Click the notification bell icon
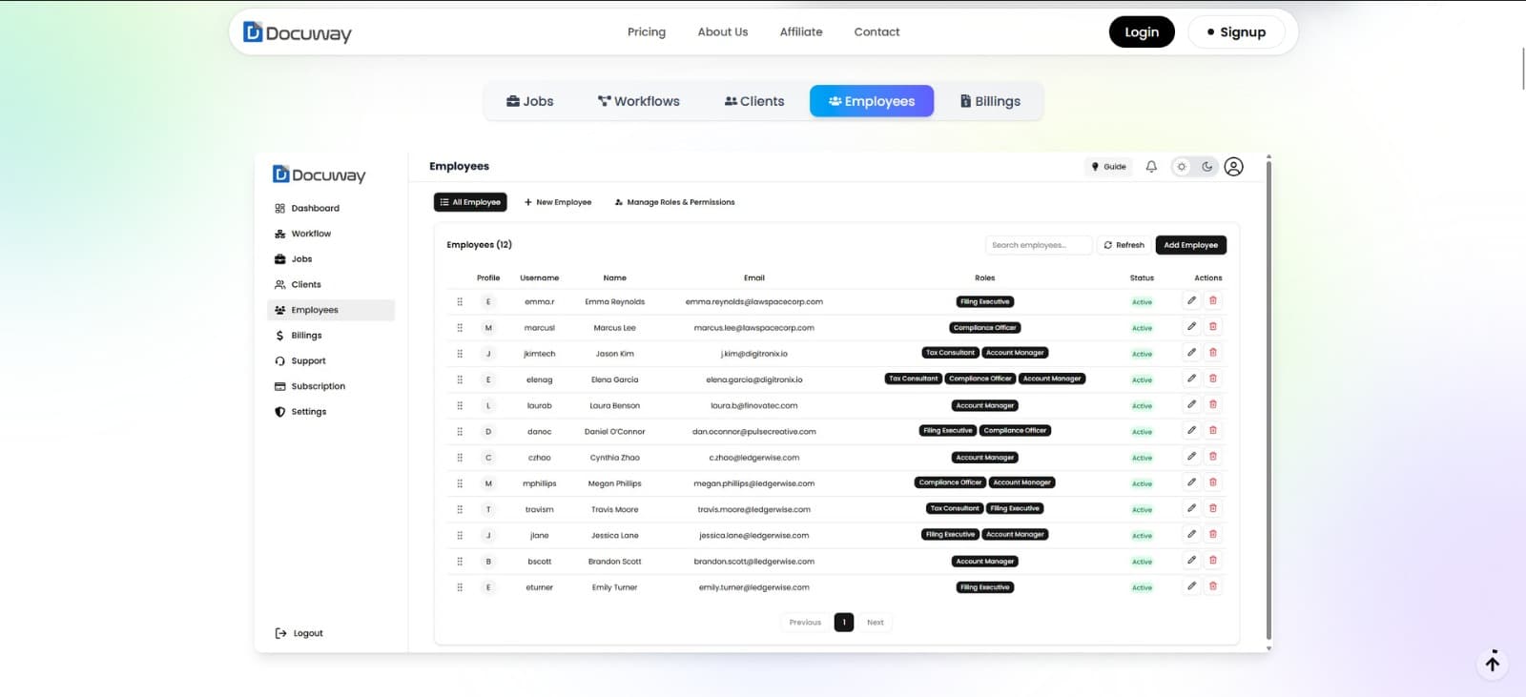1526x697 pixels. pos(1151,167)
